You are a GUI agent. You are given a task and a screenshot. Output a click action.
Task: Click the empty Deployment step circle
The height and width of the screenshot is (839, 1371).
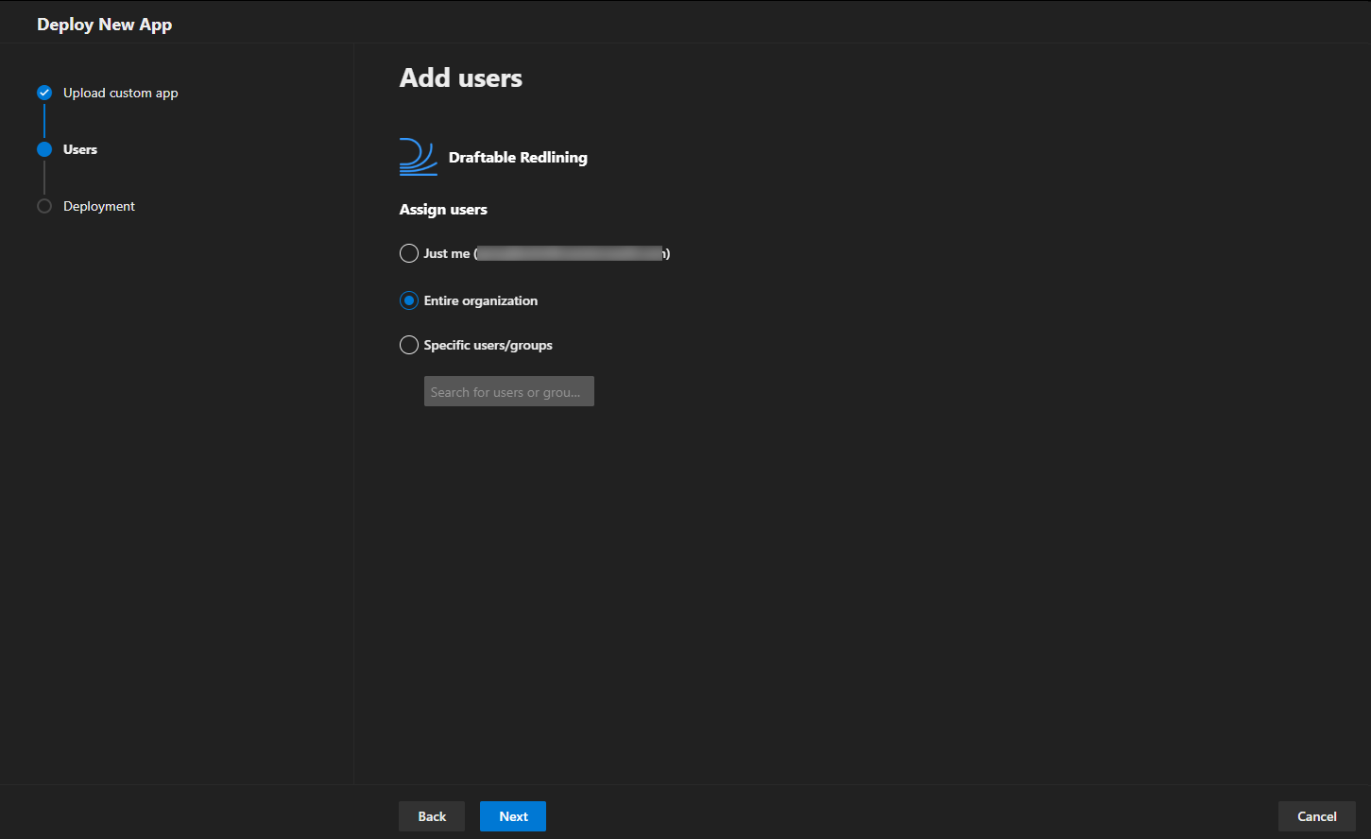[44, 206]
